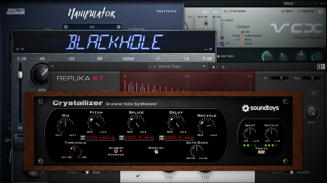Toggle Contour MOD in VCX

[242, 40]
